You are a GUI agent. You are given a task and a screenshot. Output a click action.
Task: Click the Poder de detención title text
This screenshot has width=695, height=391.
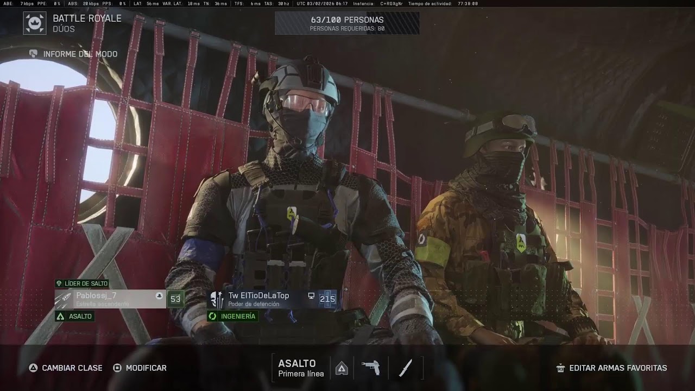(254, 304)
